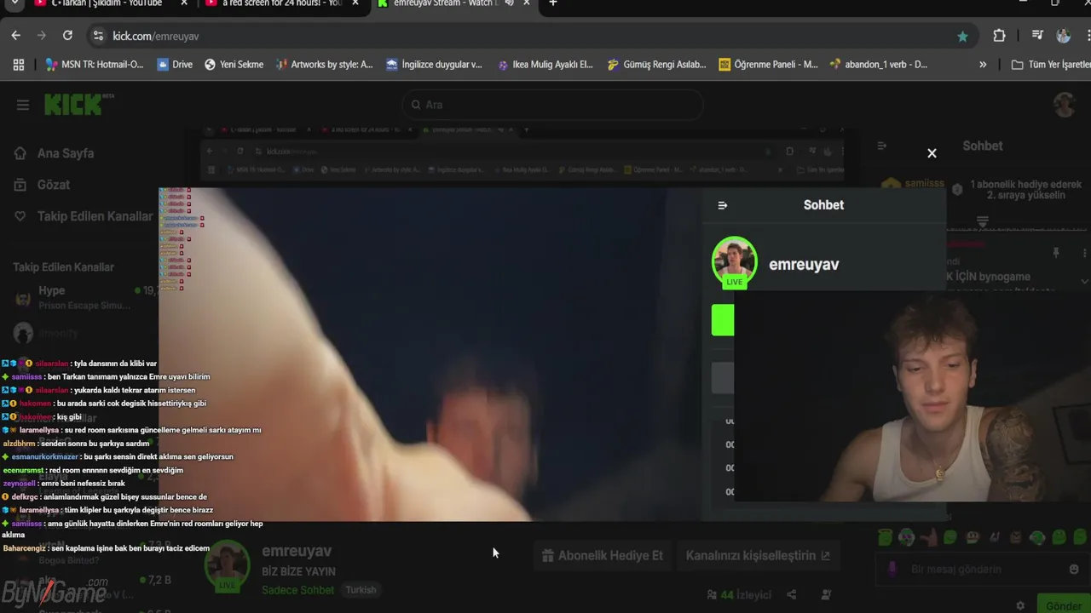Close the Tarkan Şıkıdım YouTube tab

(x=184, y=3)
